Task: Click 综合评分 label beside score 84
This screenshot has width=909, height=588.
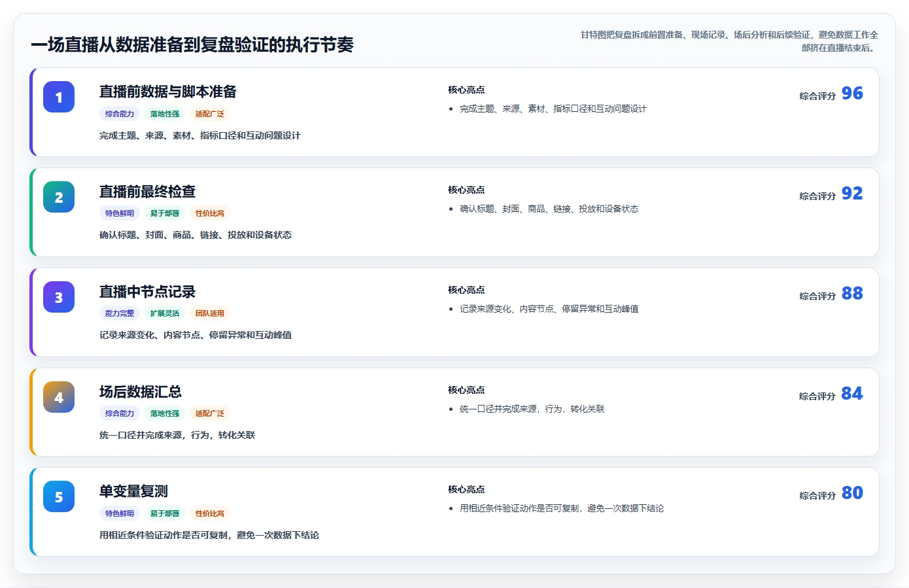Action: point(817,396)
